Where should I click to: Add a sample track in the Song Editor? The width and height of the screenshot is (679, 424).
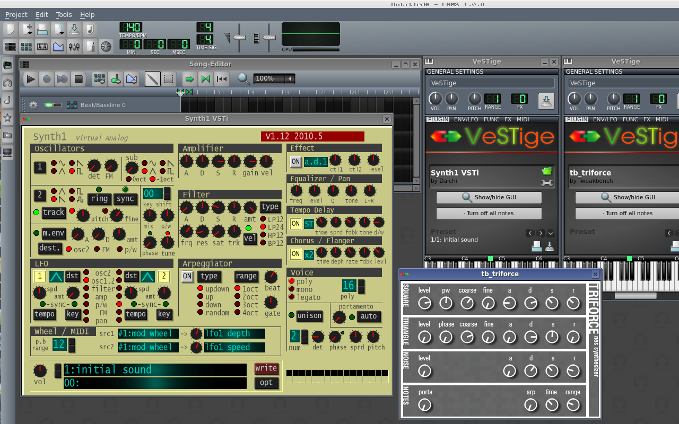pyautogui.click(x=116, y=78)
